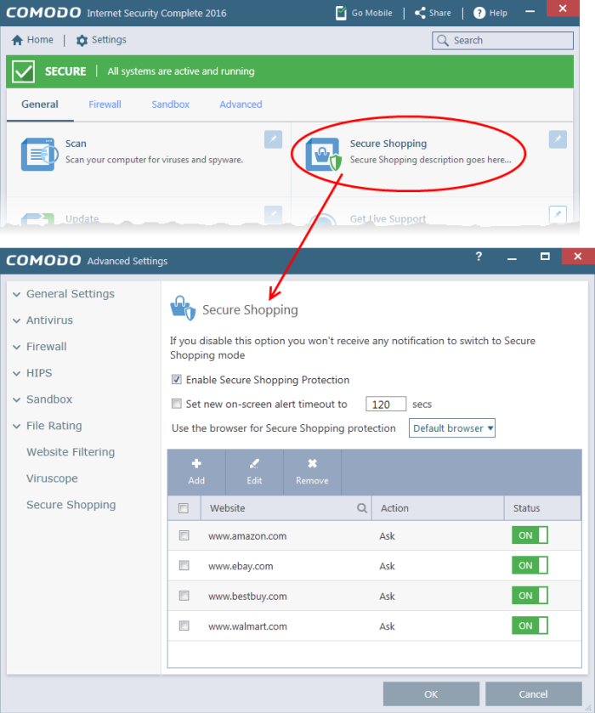Select Secure Shopping in sidebar
Image resolution: width=595 pixels, height=713 pixels.
pyautogui.click(x=71, y=505)
